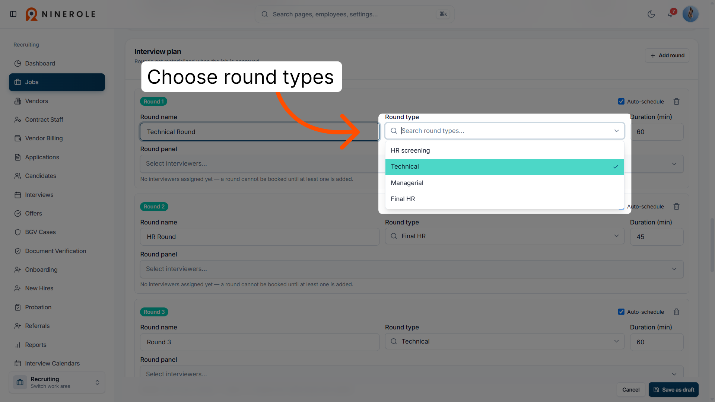Go to Contract Staff page
This screenshot has width=715, height=402.
point(57,119)
